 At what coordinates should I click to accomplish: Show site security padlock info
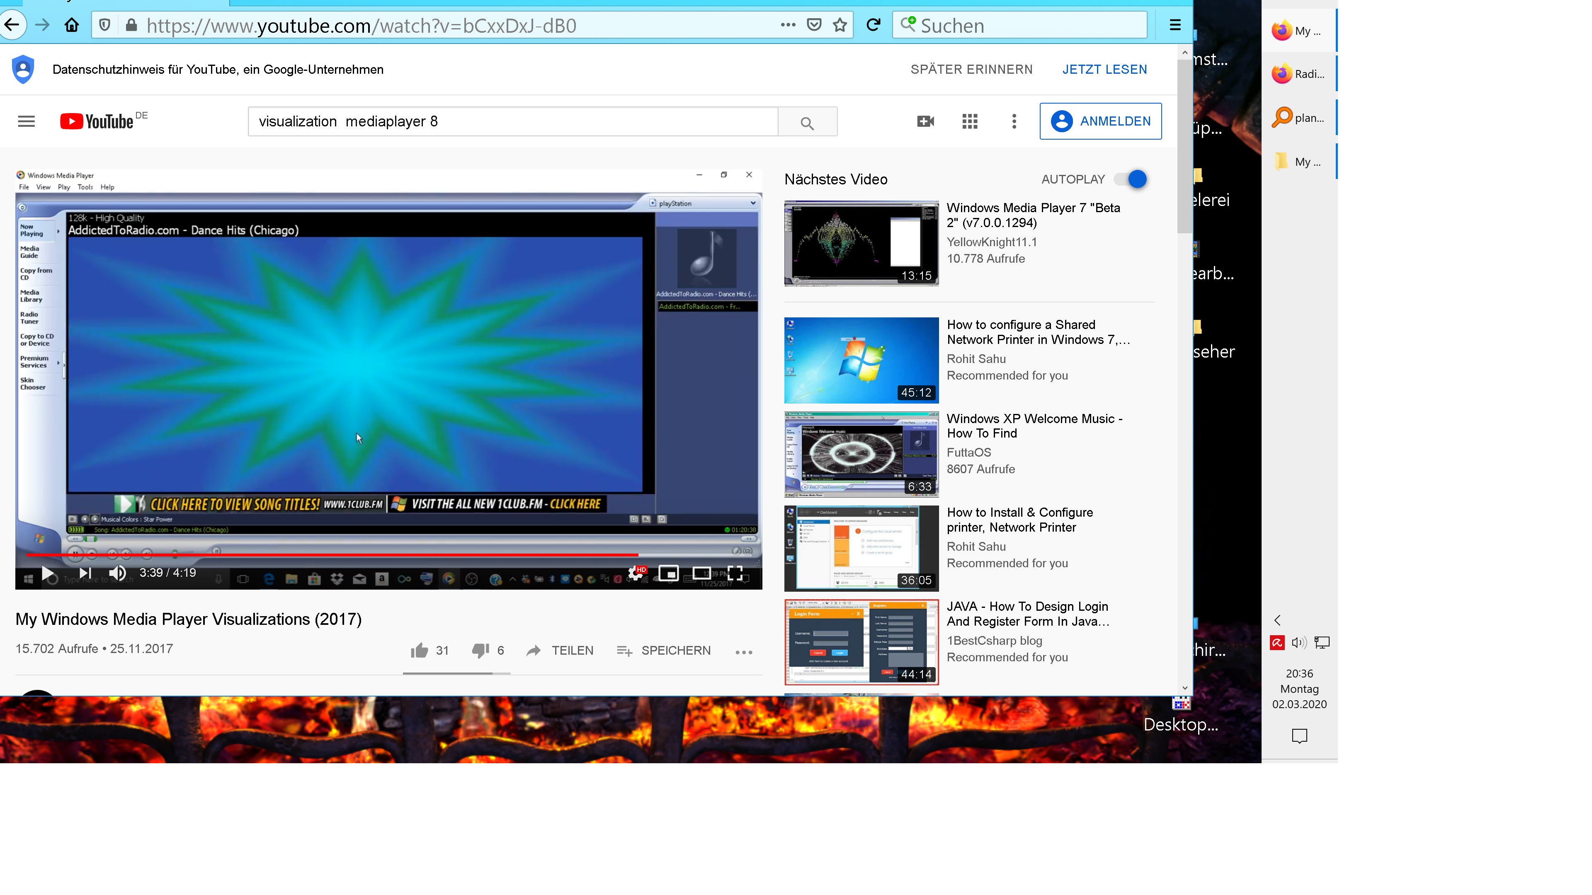131,25
